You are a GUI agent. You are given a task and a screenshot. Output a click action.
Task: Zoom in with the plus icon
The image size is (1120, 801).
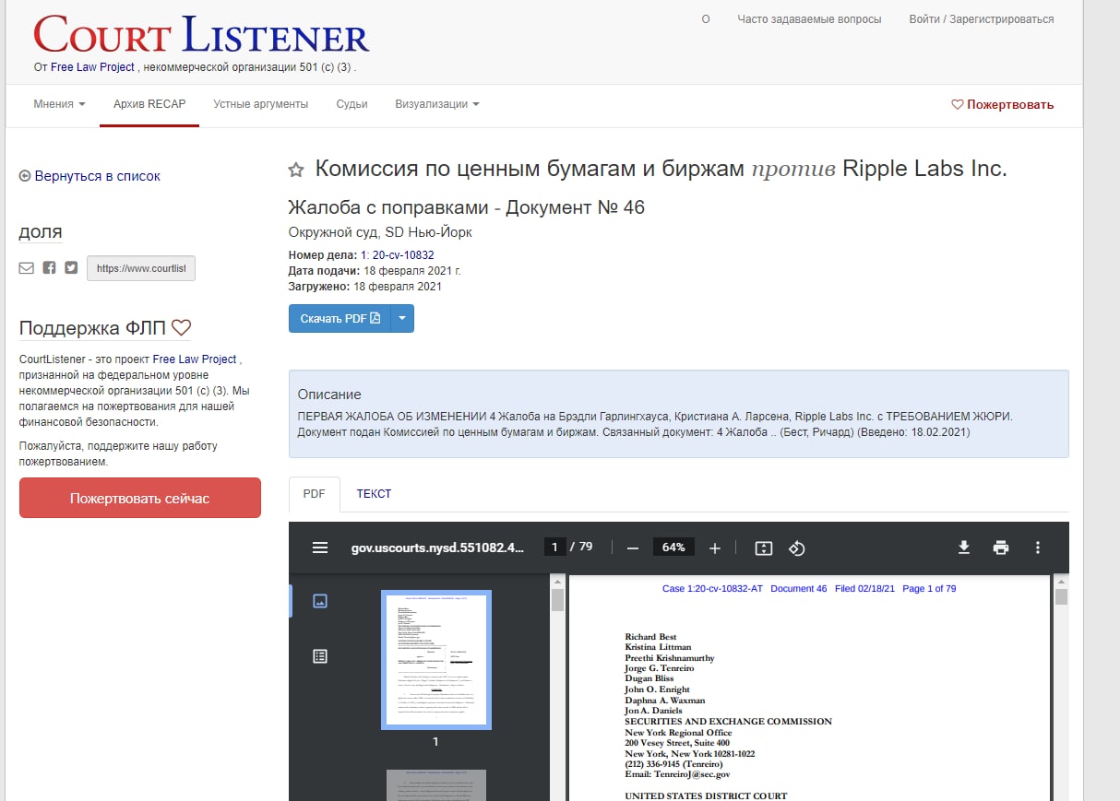[x=715, y=548]
